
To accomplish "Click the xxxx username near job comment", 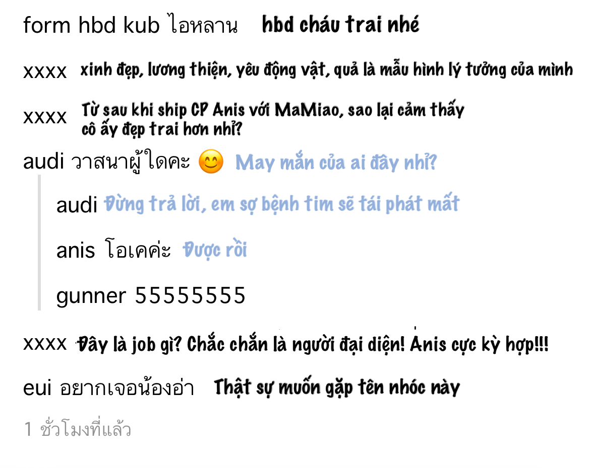I will [x=45, y=343].
